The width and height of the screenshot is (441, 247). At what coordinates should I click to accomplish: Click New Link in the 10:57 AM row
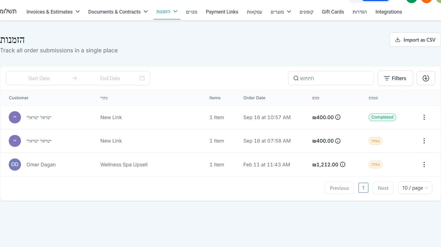coord(111,117)
